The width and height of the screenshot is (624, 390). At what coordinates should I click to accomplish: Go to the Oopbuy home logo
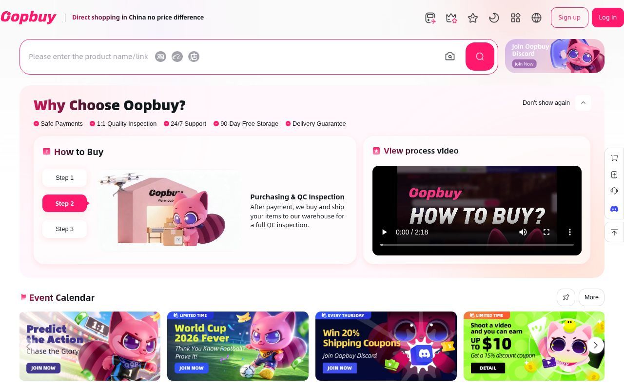[x=28, y=17]
